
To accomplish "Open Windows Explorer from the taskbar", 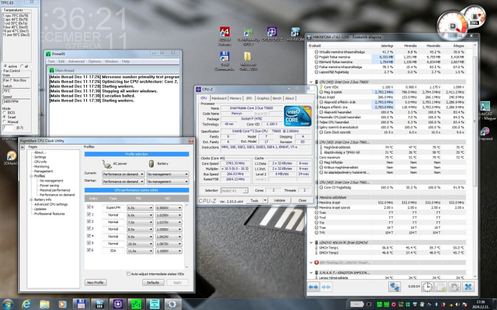I will 44,304.
